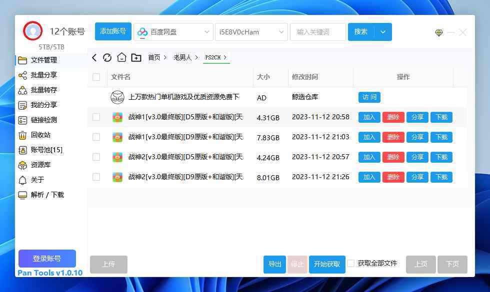
Task: Open 回收站 in the sidebar
Action: point(51,135)
